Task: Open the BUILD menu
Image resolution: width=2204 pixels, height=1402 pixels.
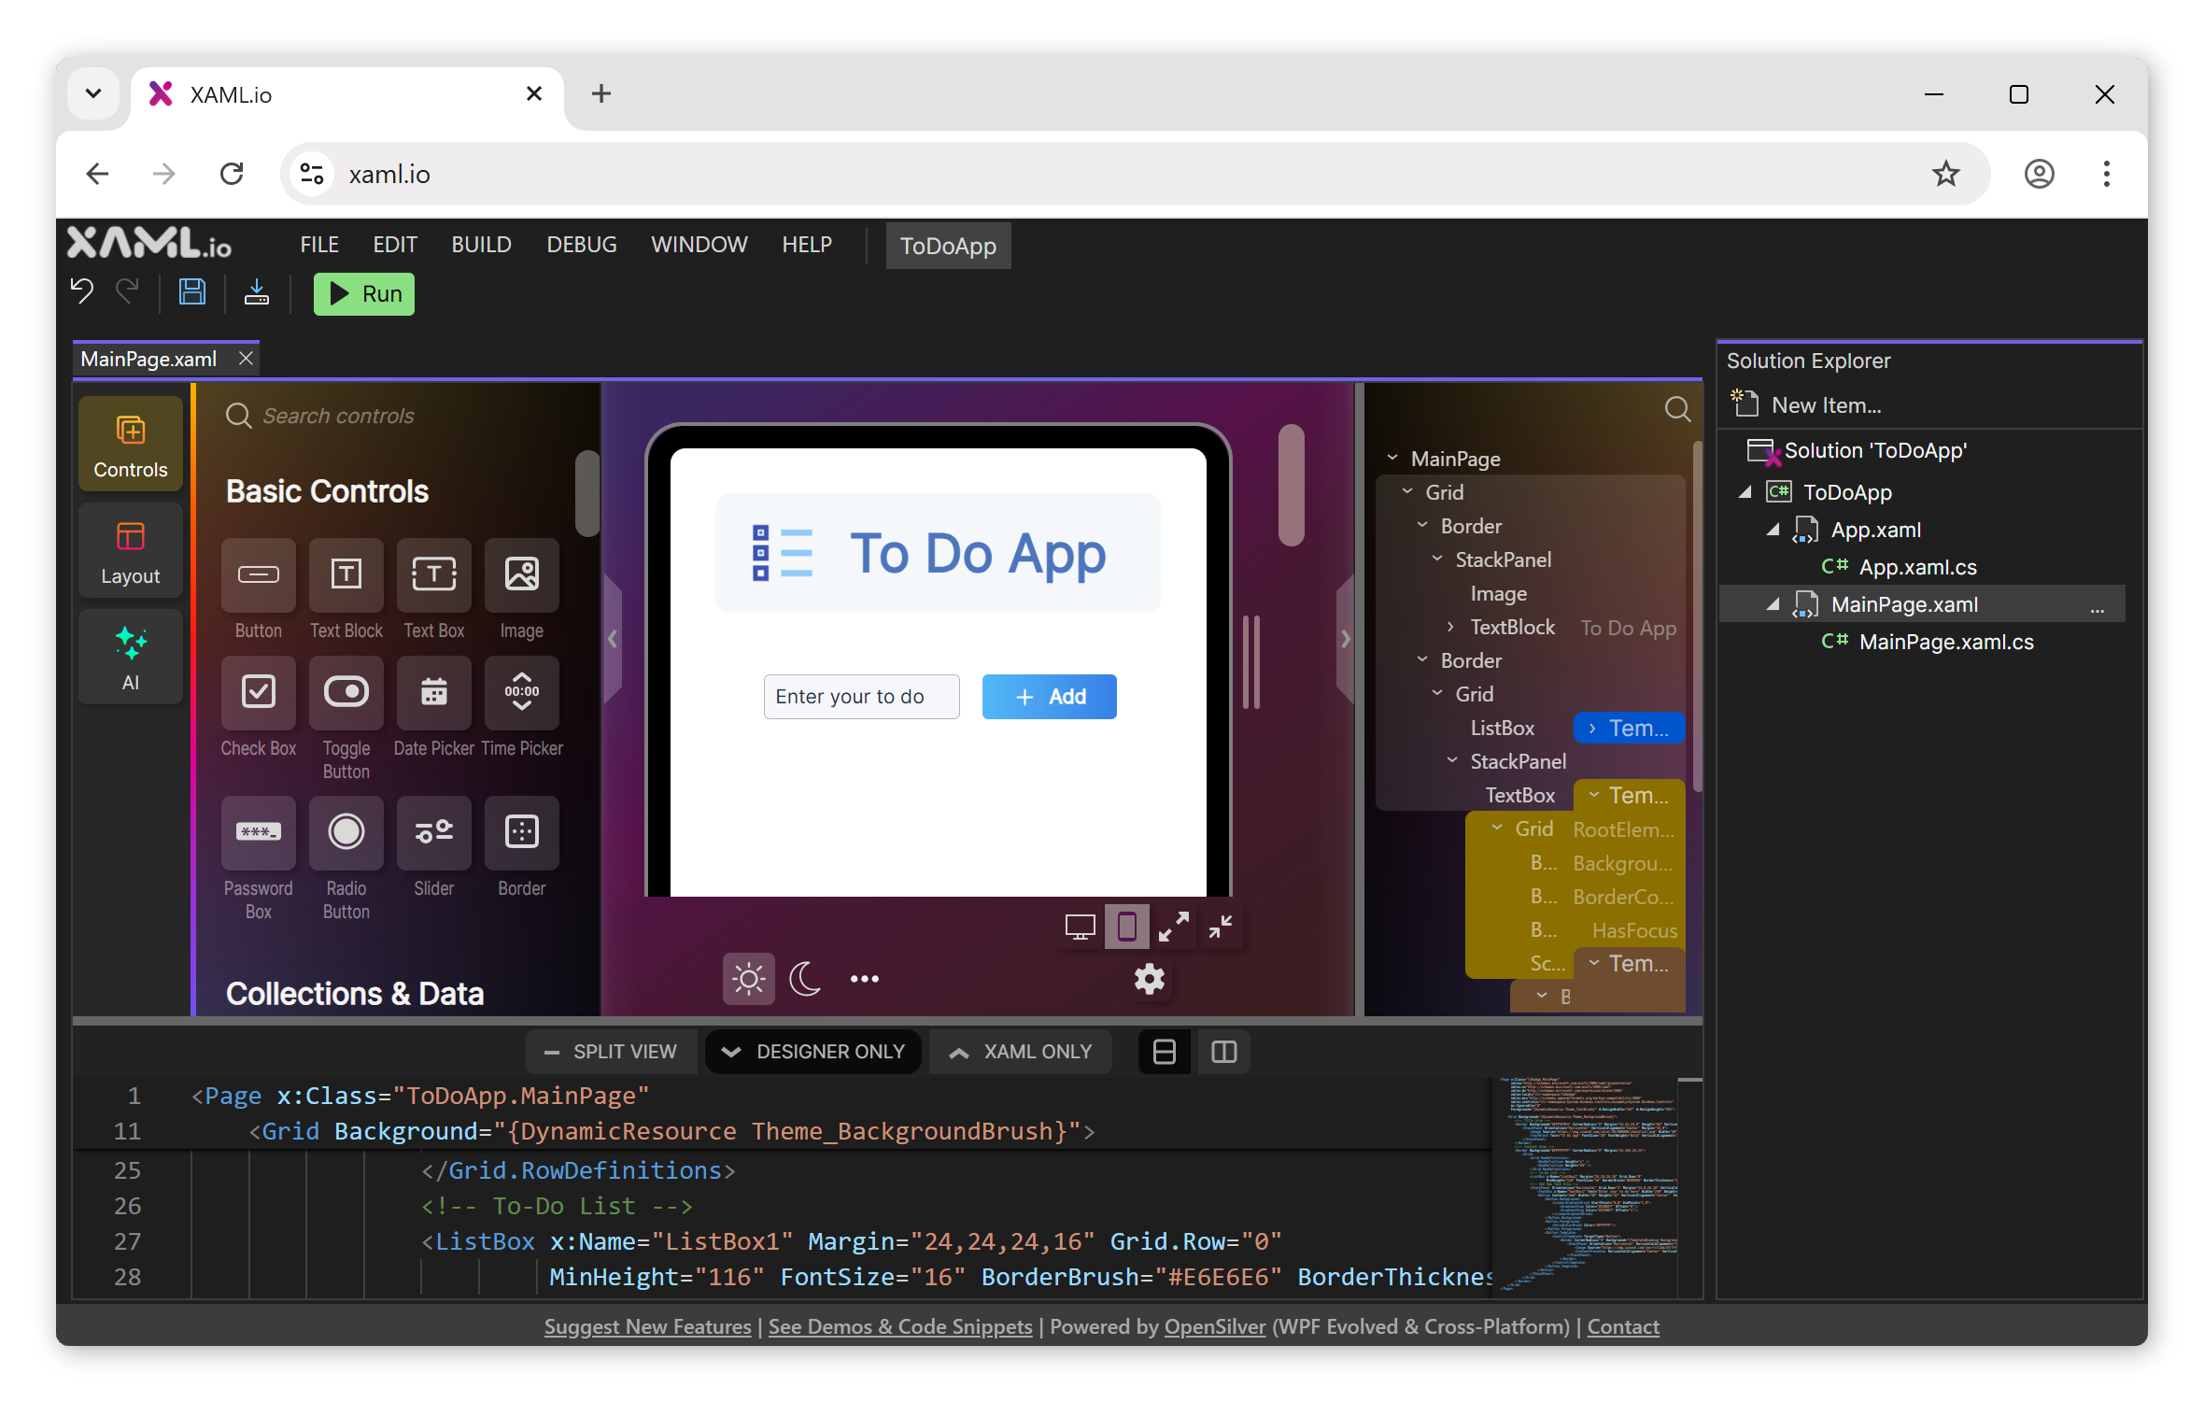Action: [x=481, y=245]
